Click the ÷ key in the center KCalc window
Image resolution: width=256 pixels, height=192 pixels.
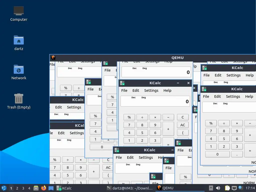(142, 117)
